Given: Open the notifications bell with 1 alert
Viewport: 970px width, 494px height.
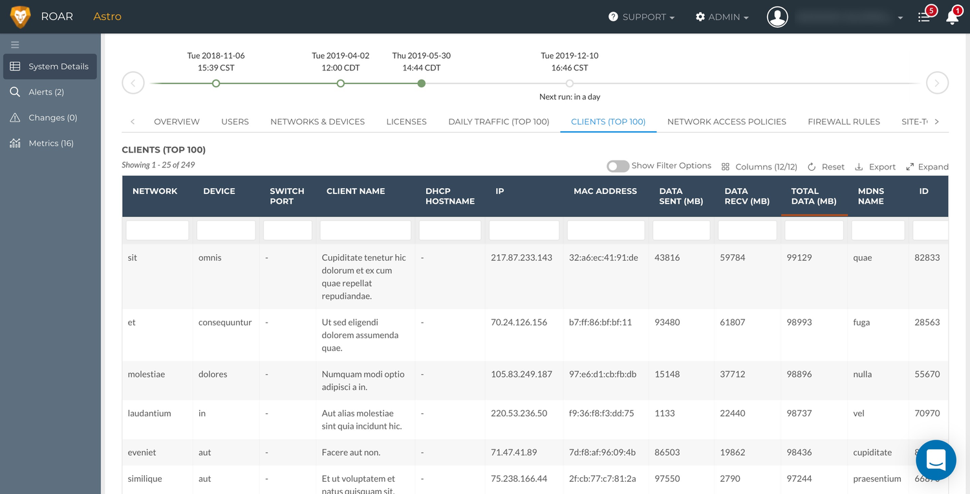Looking at the screenshot, I should [x=953, y=16].
